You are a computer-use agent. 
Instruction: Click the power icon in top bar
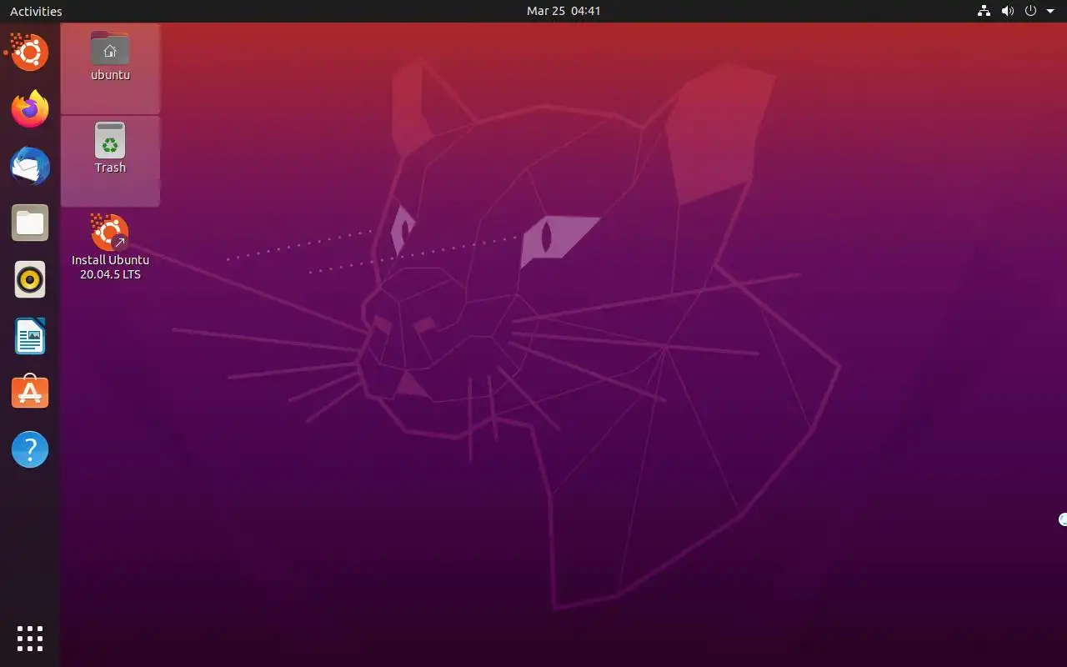tap(1030, 11)
